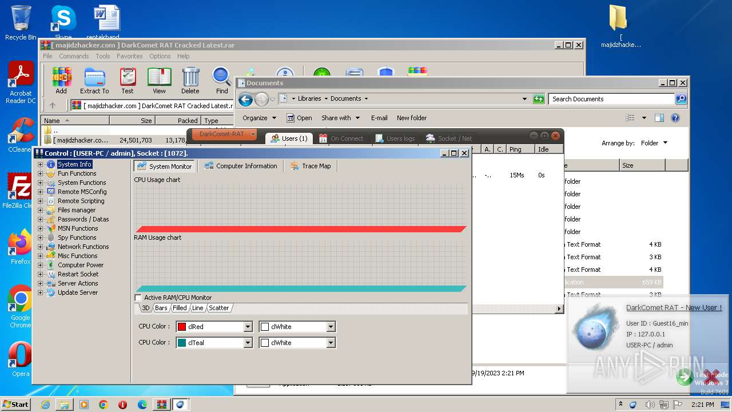Click Network Functions icon
The width and height of the screenshot is (732, 412).
[x=51, y=247]
